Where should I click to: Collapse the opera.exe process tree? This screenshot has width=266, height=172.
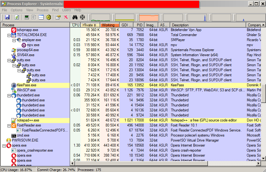tap(4, 146)
